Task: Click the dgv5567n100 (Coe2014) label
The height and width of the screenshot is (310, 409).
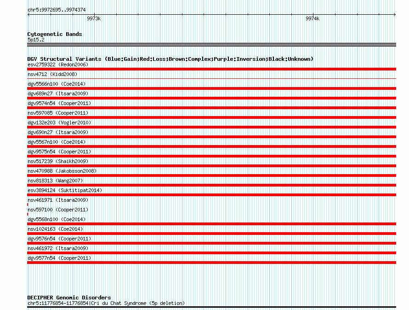Action: 57,142
